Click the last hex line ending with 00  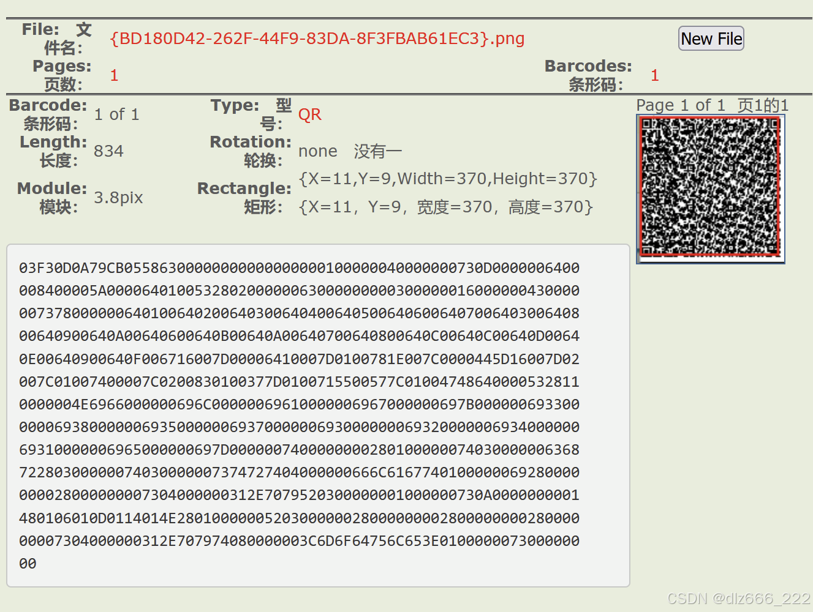[28, 563]
